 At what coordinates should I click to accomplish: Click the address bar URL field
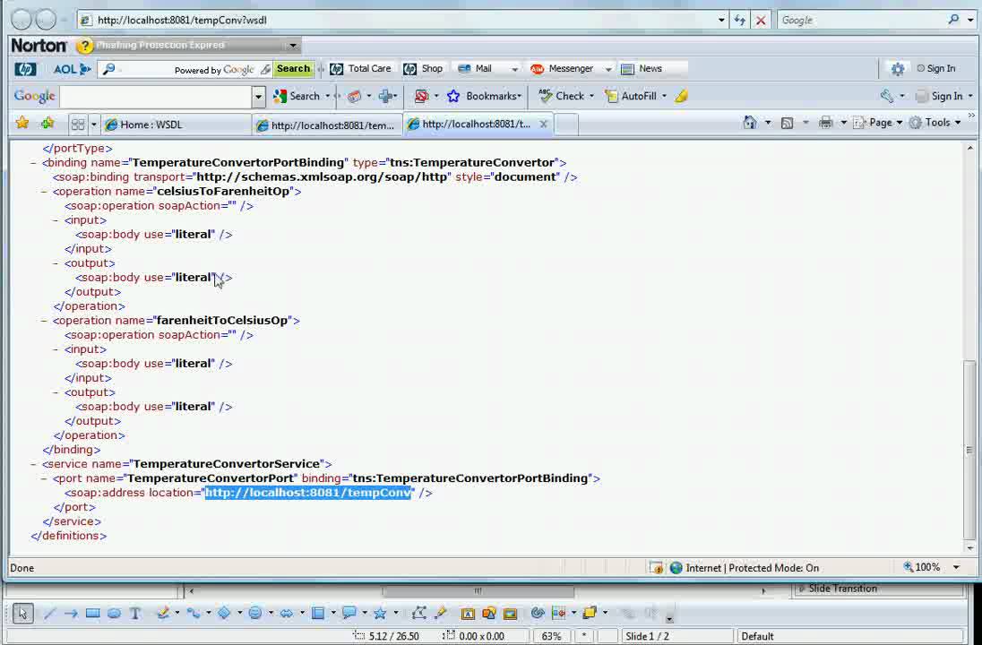click(x=401, y=20)
